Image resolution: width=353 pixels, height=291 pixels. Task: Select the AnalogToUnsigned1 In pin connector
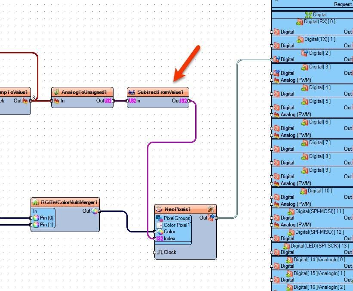(51, 101)
